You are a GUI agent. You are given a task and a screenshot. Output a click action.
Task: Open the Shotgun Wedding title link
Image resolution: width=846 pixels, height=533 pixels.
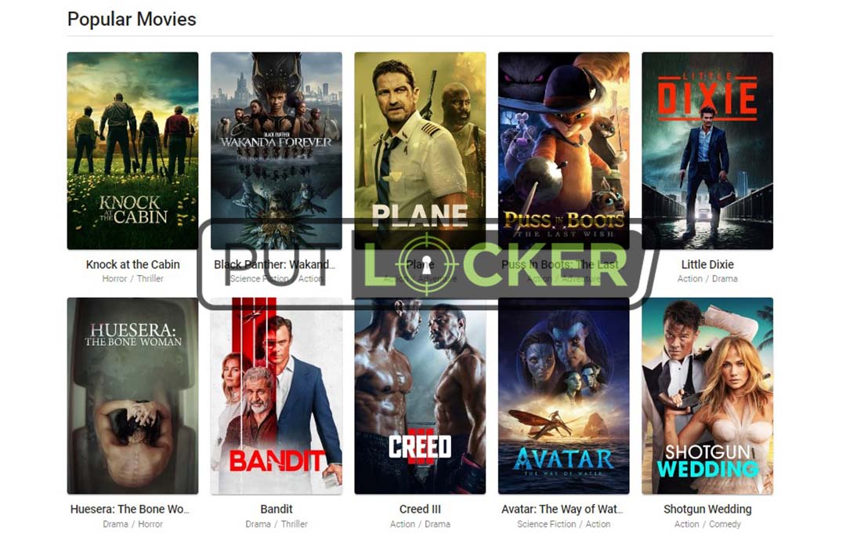[x=707, y=509]
